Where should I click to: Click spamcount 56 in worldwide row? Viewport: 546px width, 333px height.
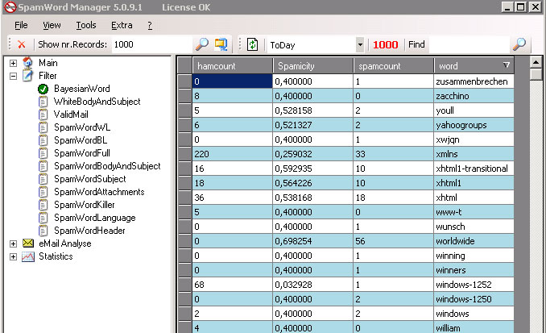[394, 241]
